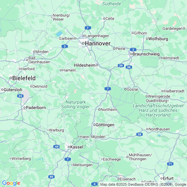Select the Wolfsburg city label
187x187 pixels.
158,39
